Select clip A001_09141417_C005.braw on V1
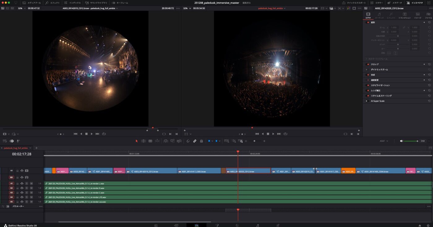Image resolution: width=433 pixels, height=227 pixels. (x=199, y=171)
